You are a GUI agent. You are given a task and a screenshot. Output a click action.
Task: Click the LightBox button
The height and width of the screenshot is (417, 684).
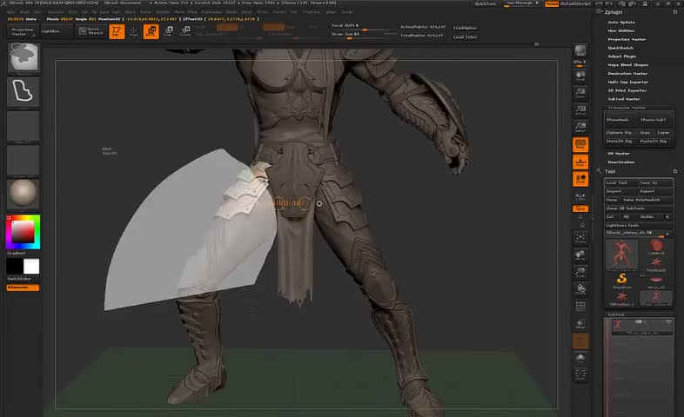click(x=56, y=31)
